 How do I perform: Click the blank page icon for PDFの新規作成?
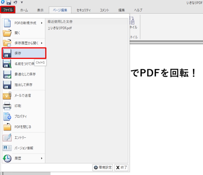click(x=7, y=23)
